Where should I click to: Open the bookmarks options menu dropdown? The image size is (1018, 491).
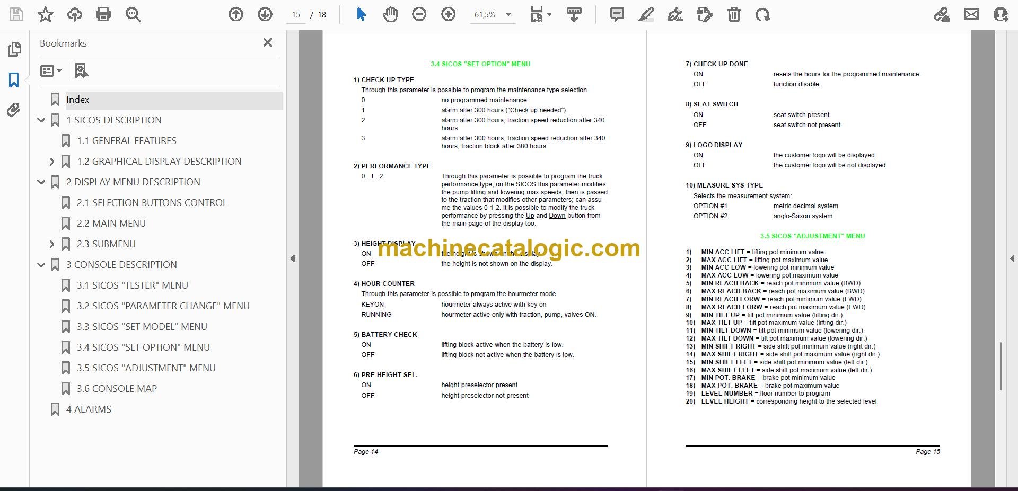click(x=51, y=70)
